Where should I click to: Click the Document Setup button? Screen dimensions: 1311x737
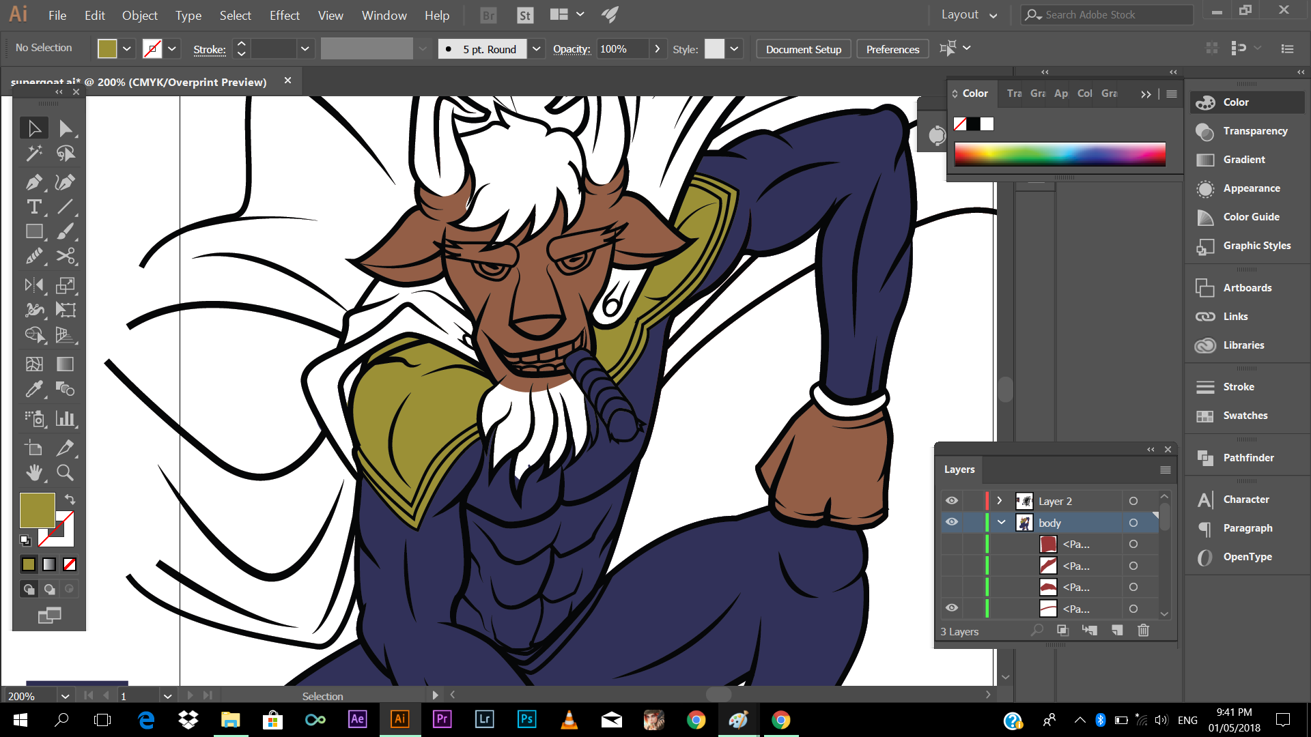[x=803, y=49]
